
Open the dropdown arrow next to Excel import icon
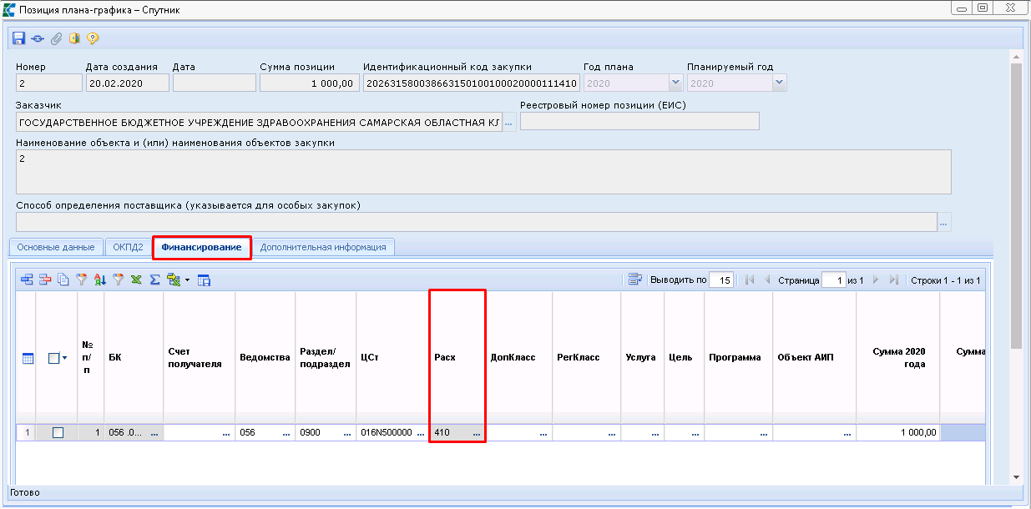pyautogui.click(x=188, y=280)
